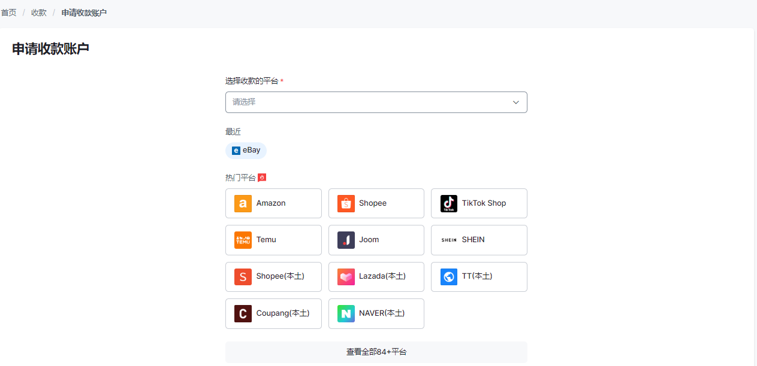
Task: Click the hot flame icon beside 热门平台
Action: pyautogui.click(x=262, y=178)
